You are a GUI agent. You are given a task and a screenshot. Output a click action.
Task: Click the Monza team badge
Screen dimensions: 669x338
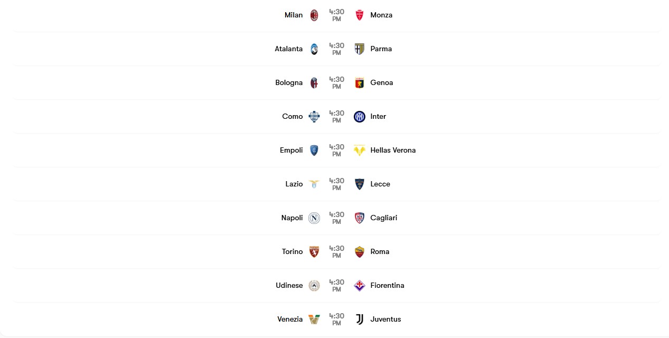[x=359, y=15]
